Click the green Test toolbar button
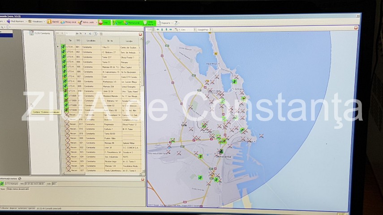Viewport: 383px width, 215px height. tap(118, 22)
